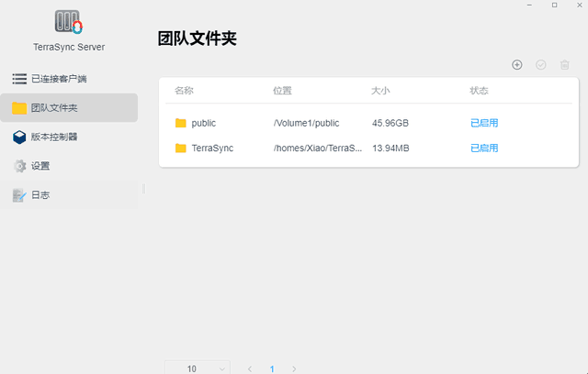Screen dimensions: 588x374
Task: Click the 名称 column header
Action: point(184,91)
